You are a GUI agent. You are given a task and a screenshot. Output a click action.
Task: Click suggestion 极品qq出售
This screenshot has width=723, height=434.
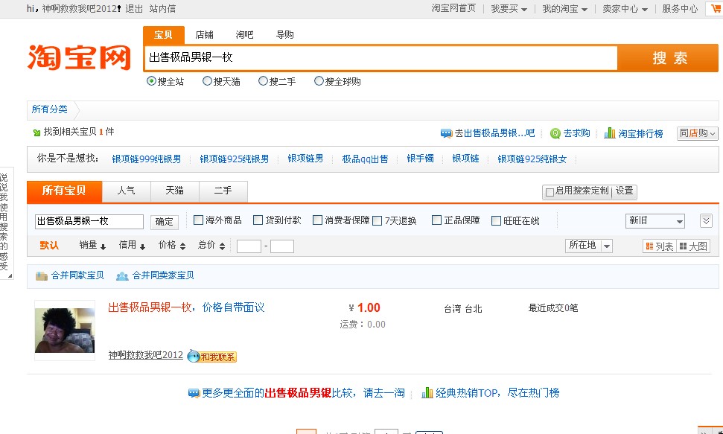pos(365,159)
